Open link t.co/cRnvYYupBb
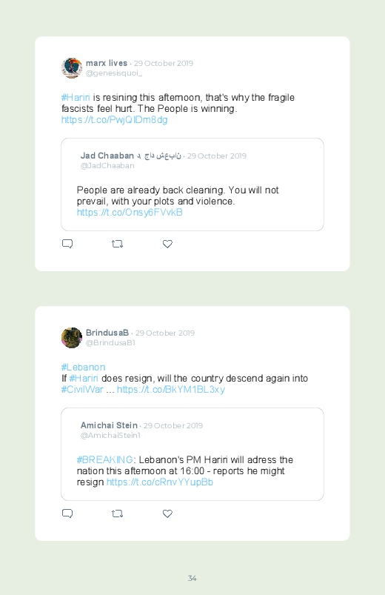The image size is (385, 595). [160, 482]
